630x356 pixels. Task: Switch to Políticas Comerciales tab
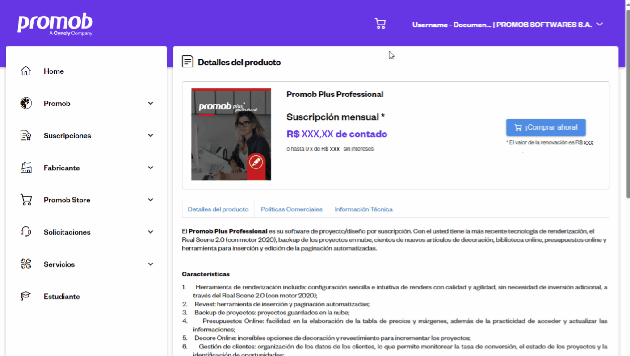[x=291, y=209]
